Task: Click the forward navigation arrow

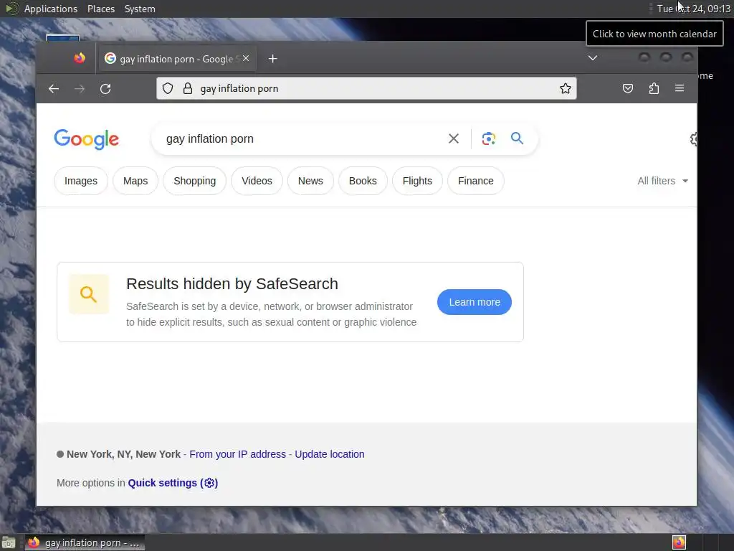Action: (x=80, y=88)
